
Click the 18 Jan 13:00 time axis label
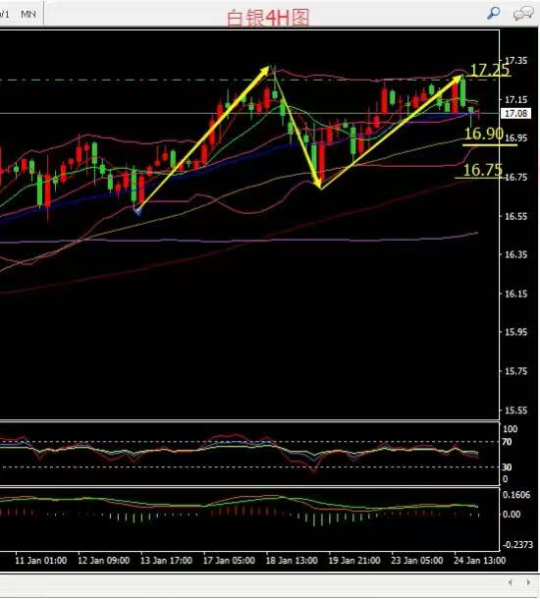(x=292, y=561)
